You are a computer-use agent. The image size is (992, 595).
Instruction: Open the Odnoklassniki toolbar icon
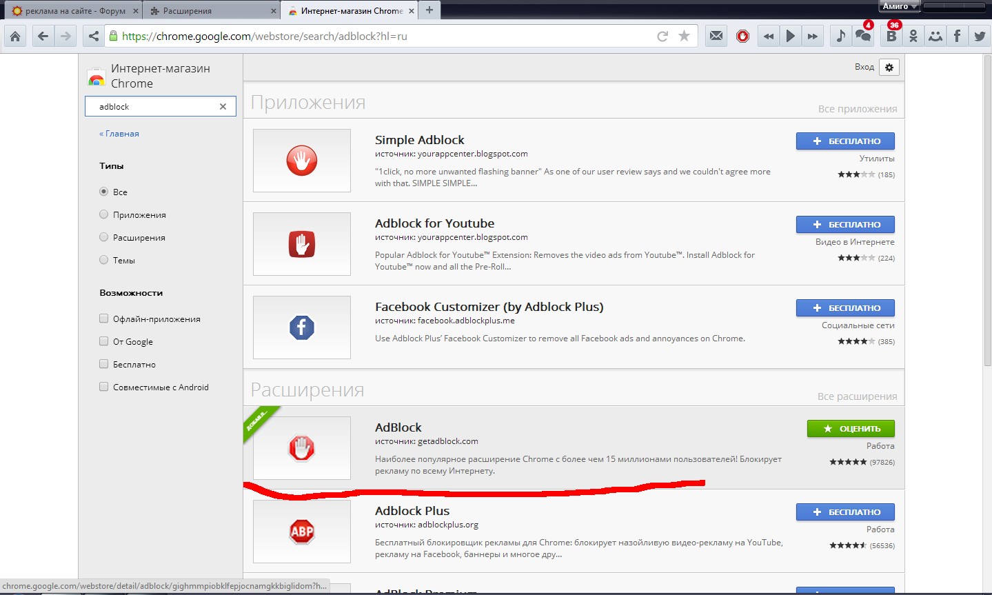[913, 36]
